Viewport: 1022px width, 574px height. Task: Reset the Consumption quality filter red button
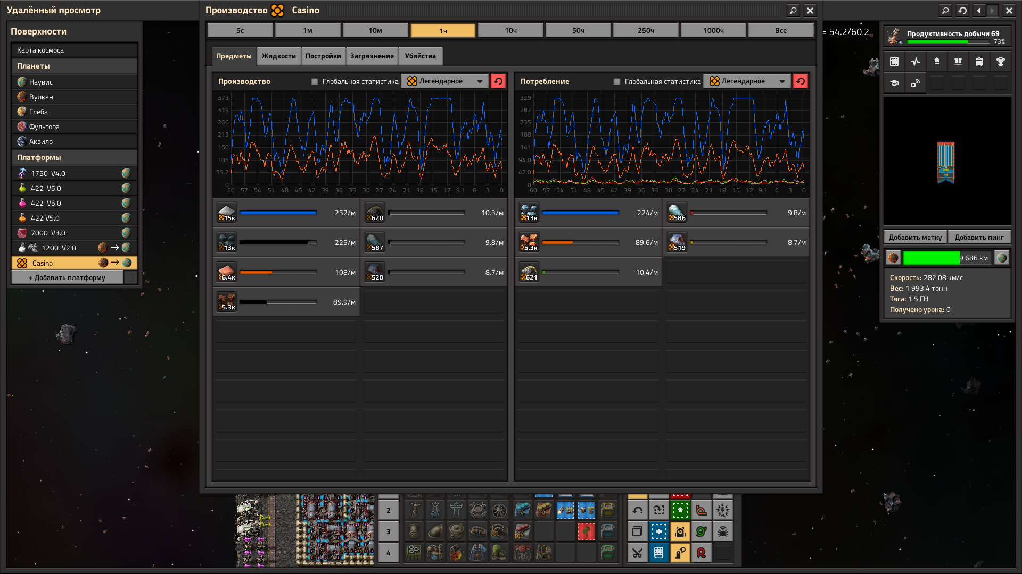[x=801, y=81]
